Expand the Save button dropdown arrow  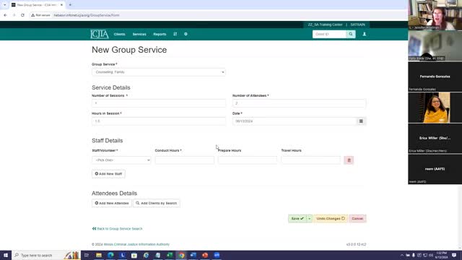(310, 218)
